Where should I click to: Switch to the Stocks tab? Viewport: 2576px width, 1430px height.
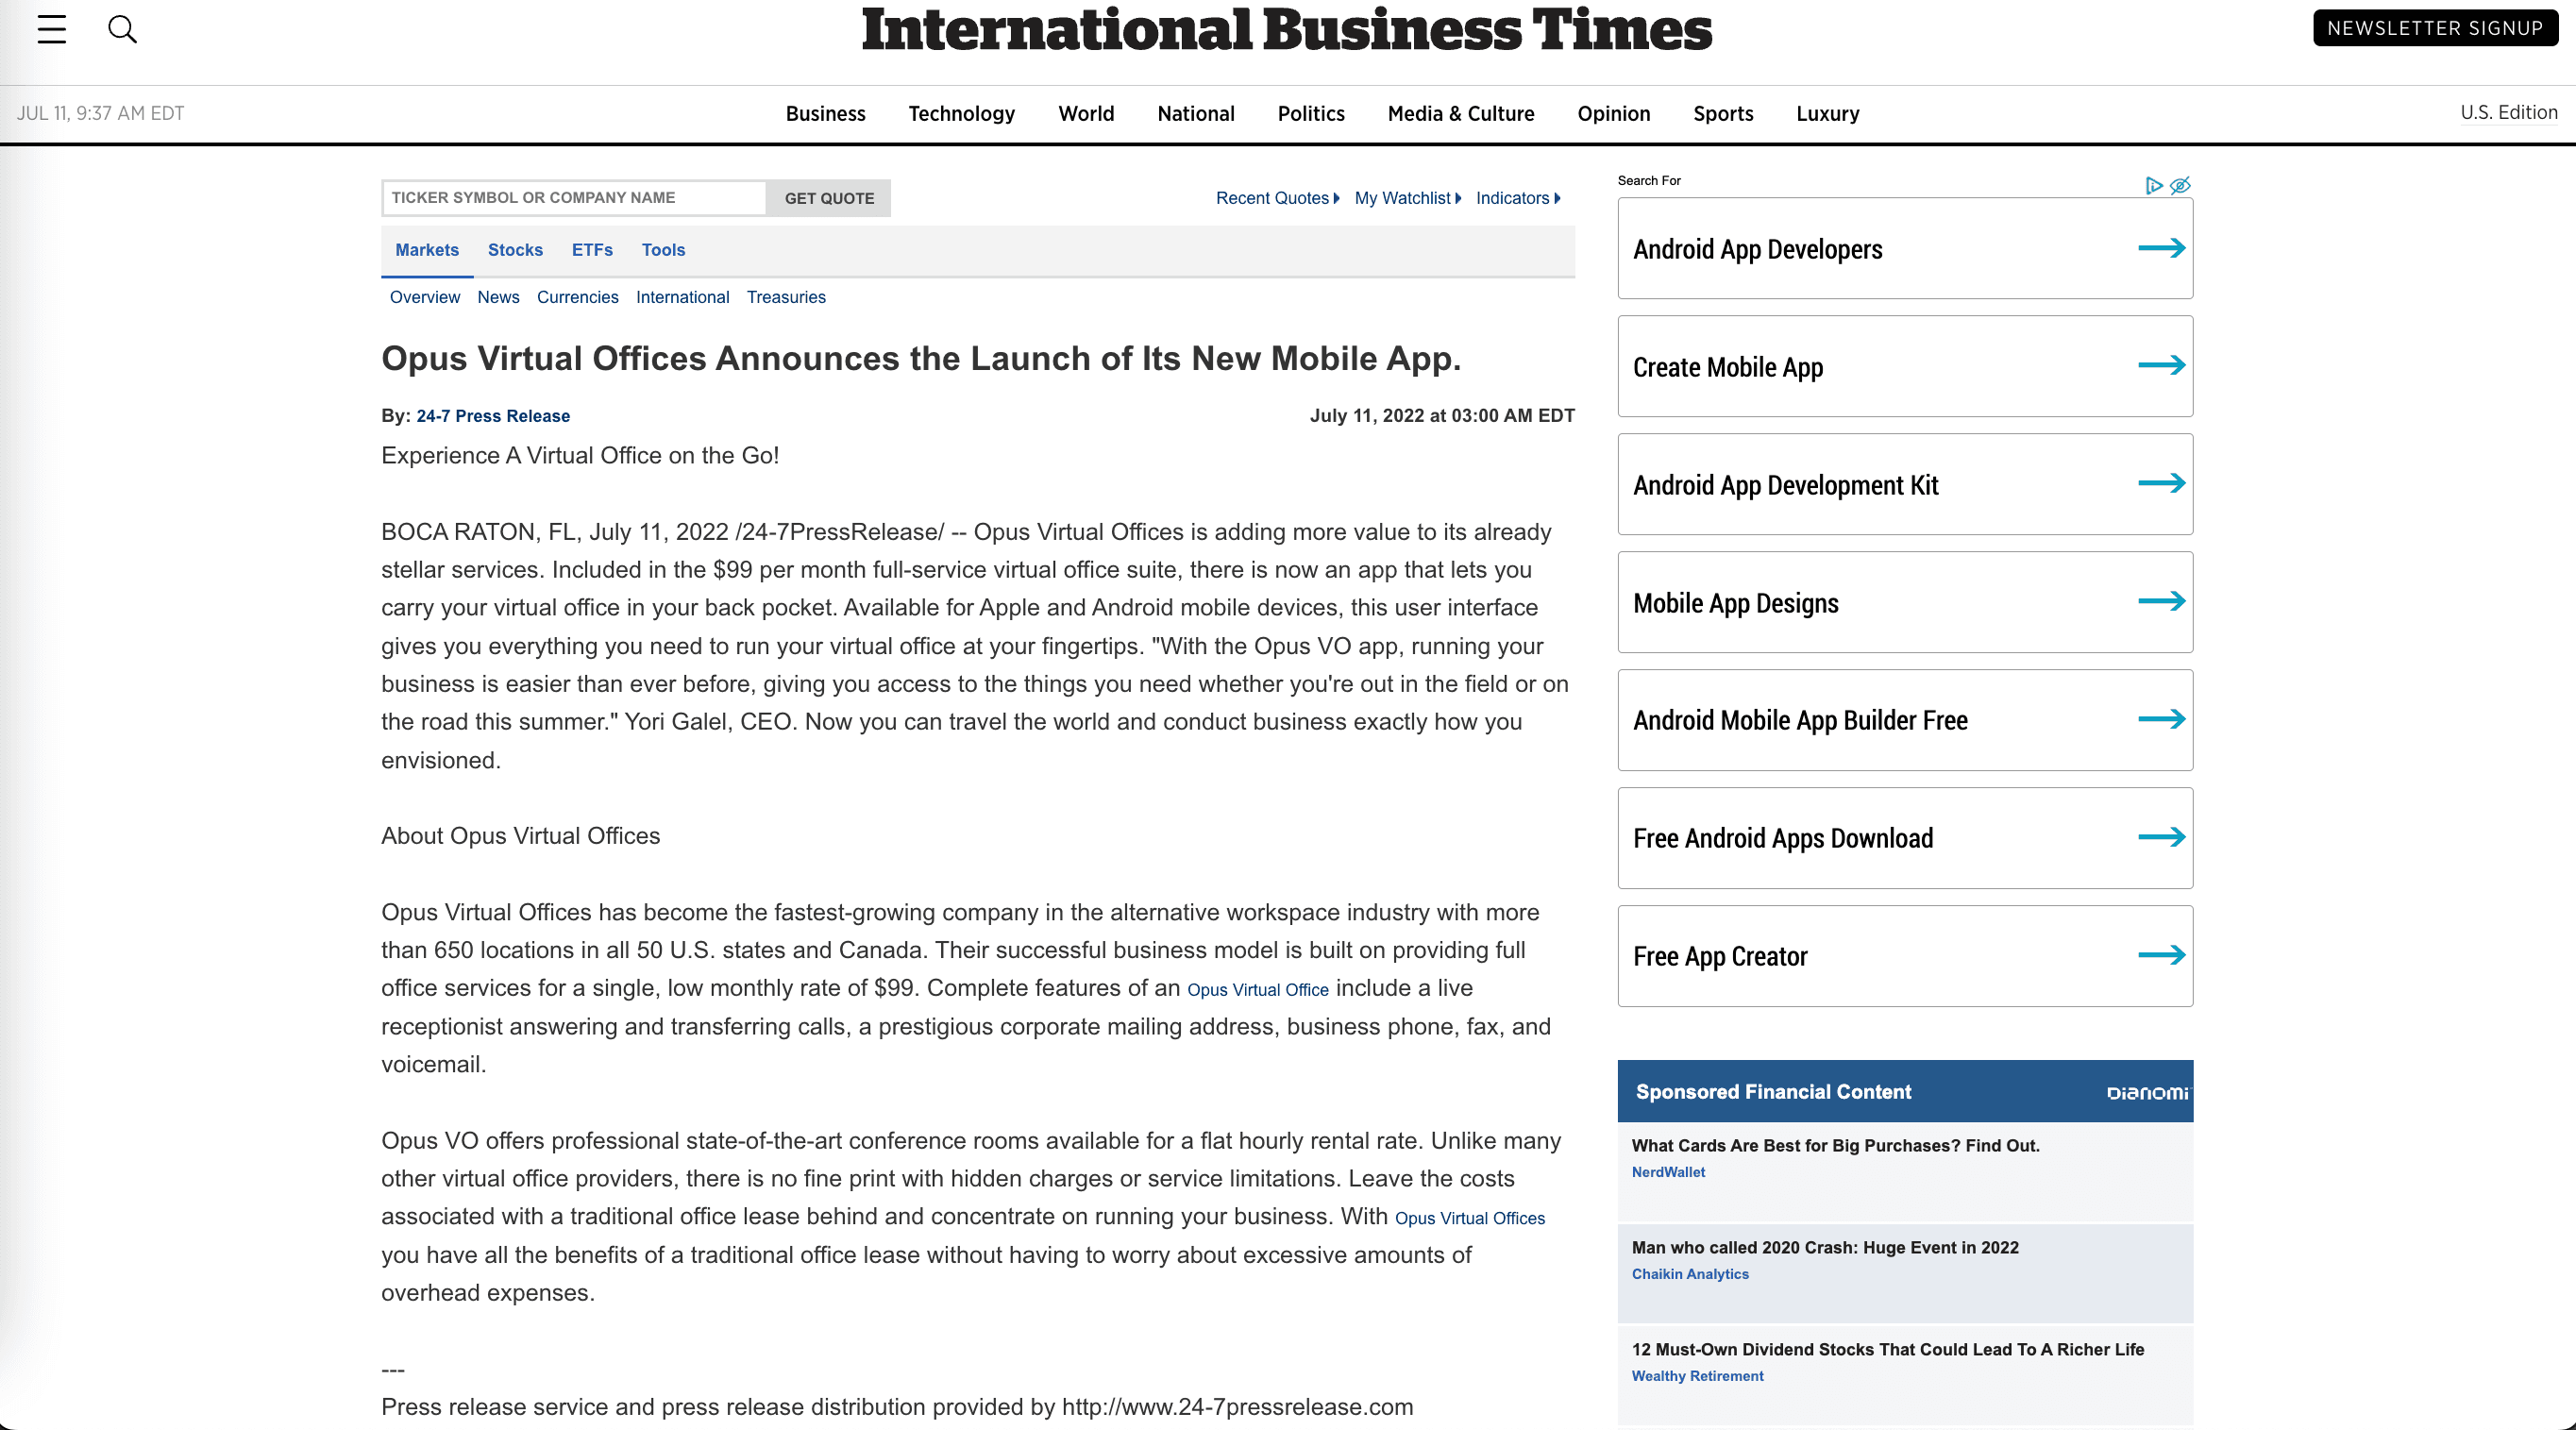(515, 250)
